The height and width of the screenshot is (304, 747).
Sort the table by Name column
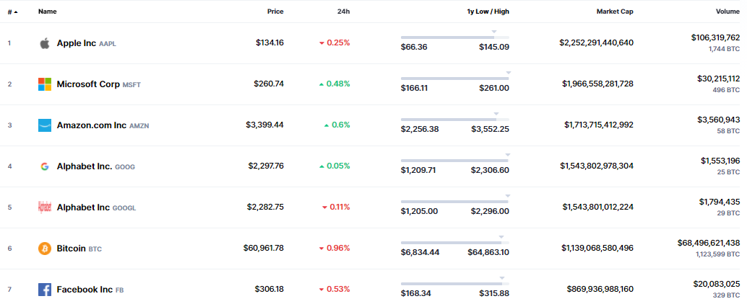tap(48, 12)
